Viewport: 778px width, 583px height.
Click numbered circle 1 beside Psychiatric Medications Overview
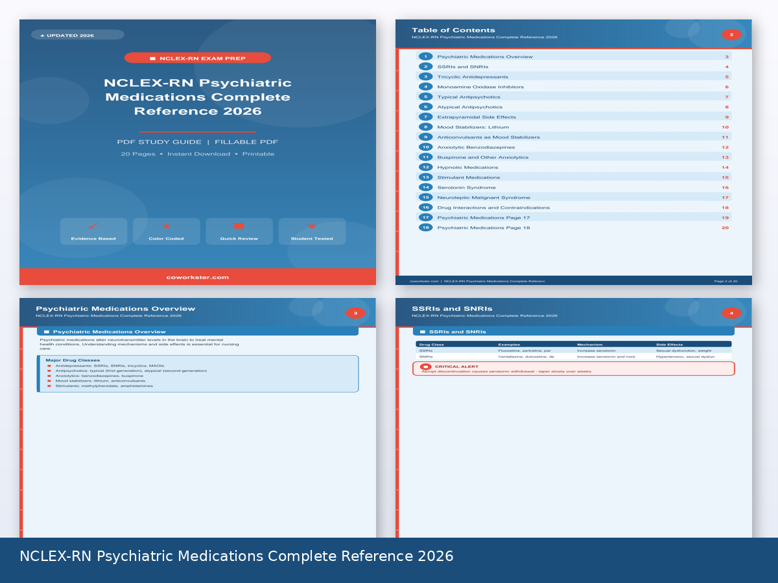click(425, 56)
